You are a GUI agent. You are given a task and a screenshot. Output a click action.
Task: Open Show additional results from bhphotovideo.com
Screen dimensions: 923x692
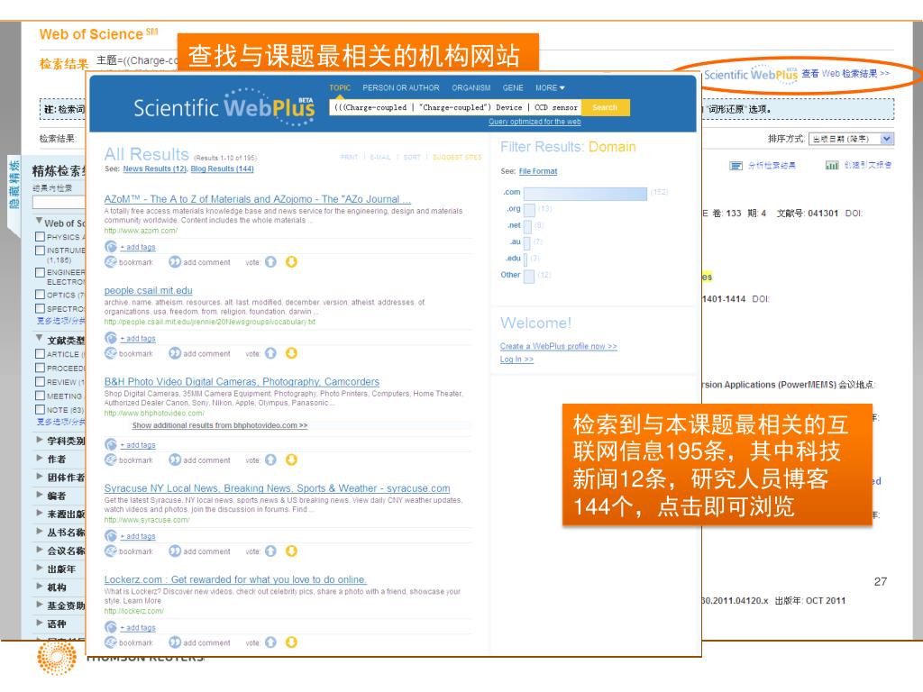[220, 425]
